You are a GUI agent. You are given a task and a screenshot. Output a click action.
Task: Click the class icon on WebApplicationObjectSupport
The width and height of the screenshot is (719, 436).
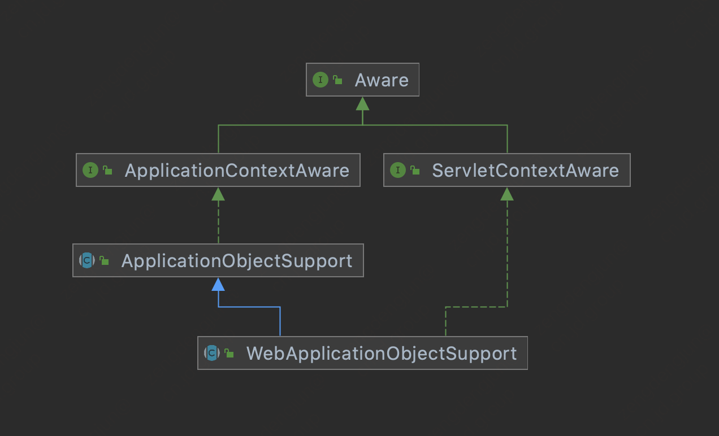(x=212, y=353)
